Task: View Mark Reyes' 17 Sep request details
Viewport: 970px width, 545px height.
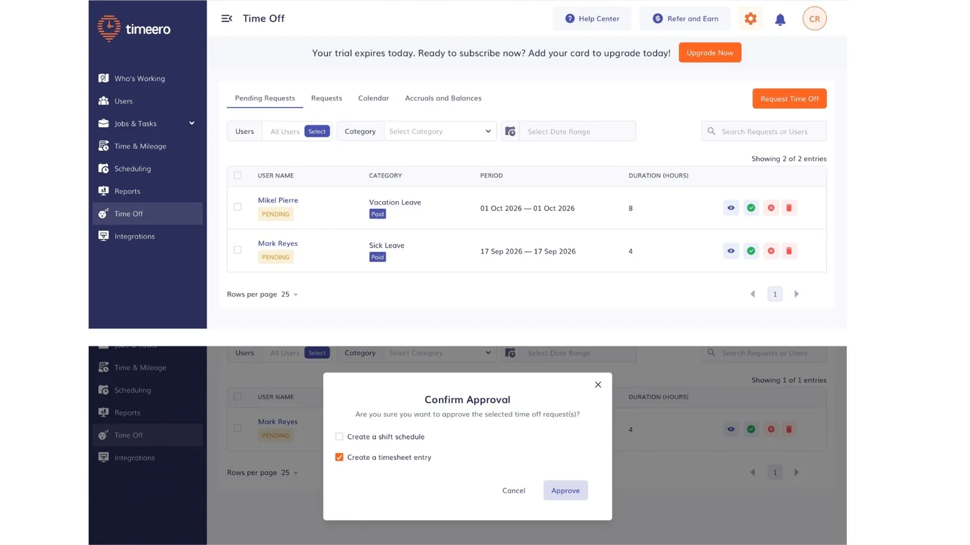Action: tap(731, 251)
